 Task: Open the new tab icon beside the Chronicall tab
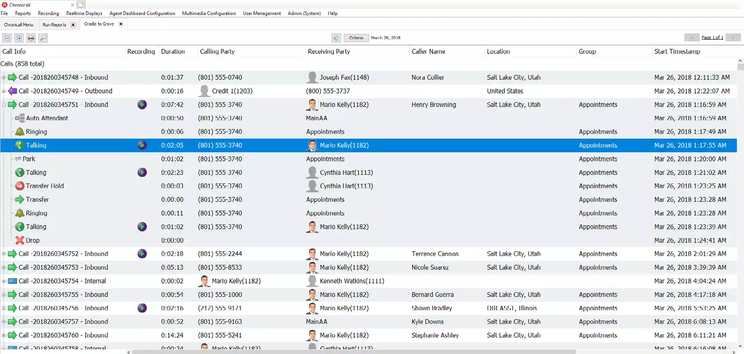pos(81,5)
